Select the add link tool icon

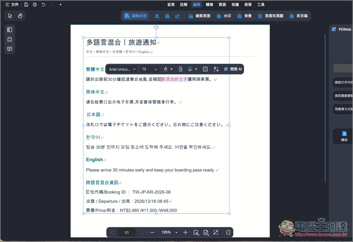click(178, 16)
